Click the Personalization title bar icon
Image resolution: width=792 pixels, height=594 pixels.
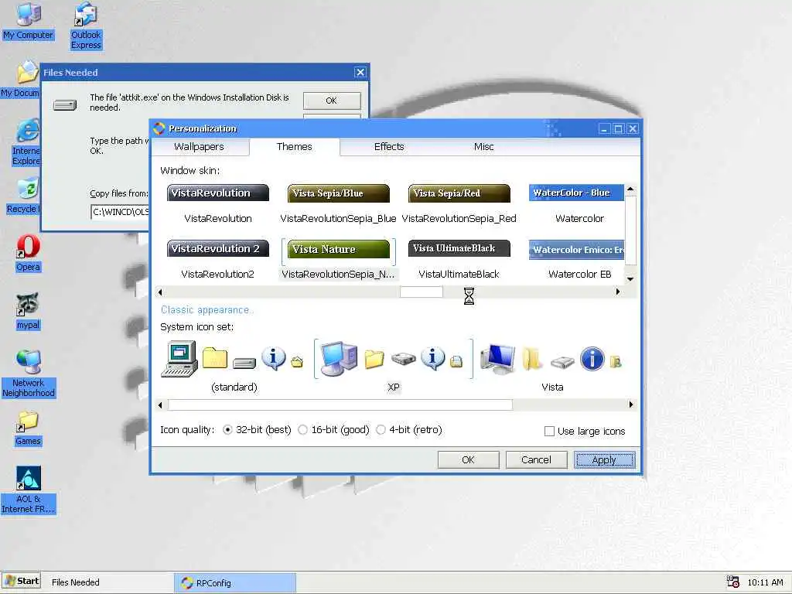pos(159,128)
